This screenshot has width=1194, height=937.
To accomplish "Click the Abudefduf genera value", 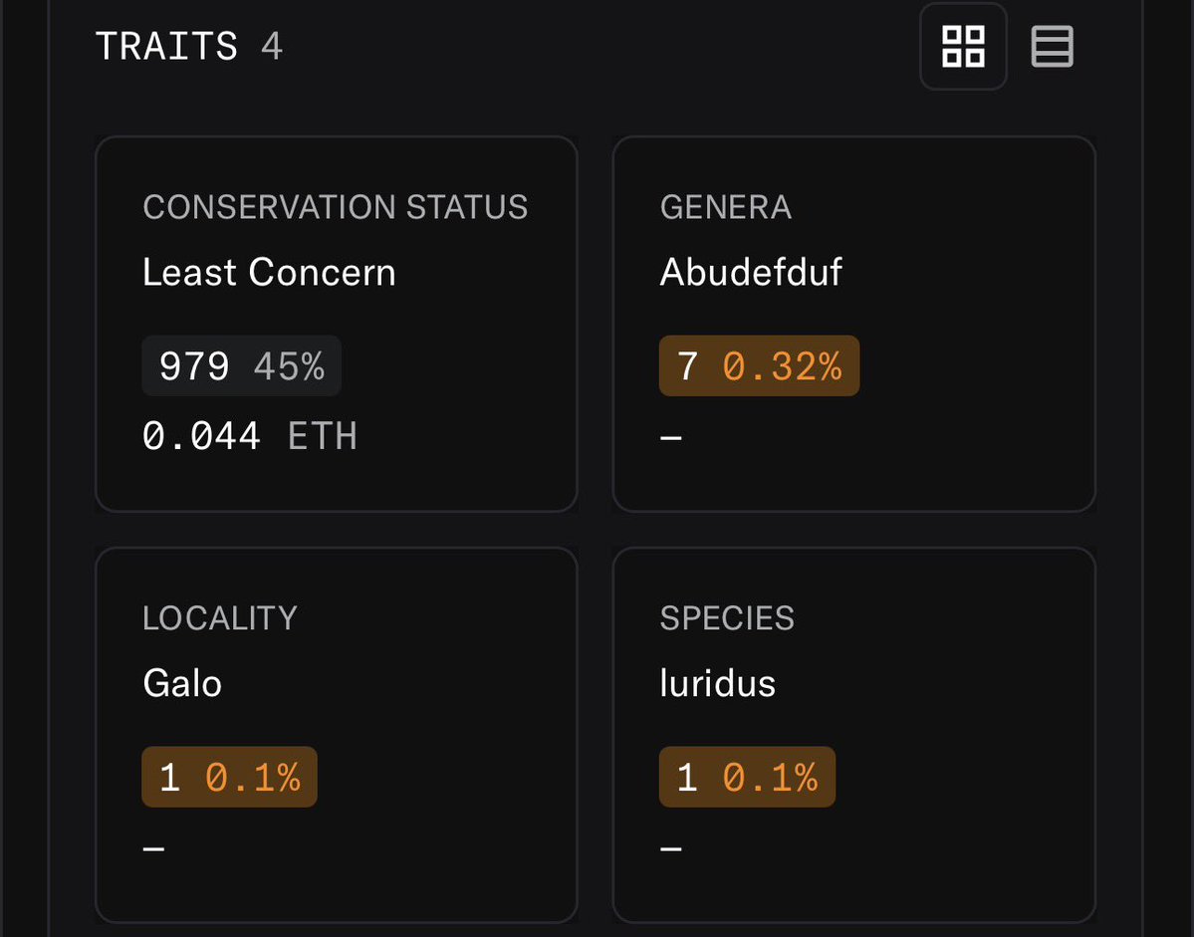I will (751, 272).
